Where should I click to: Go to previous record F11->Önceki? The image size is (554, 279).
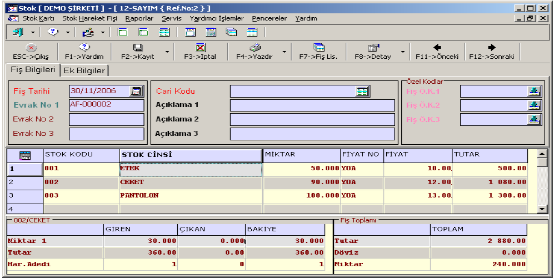point(437,48)
